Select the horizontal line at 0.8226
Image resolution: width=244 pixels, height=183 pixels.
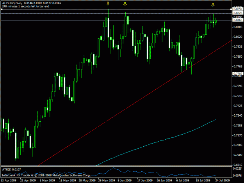pyautogui.click(x=116, y=13)
